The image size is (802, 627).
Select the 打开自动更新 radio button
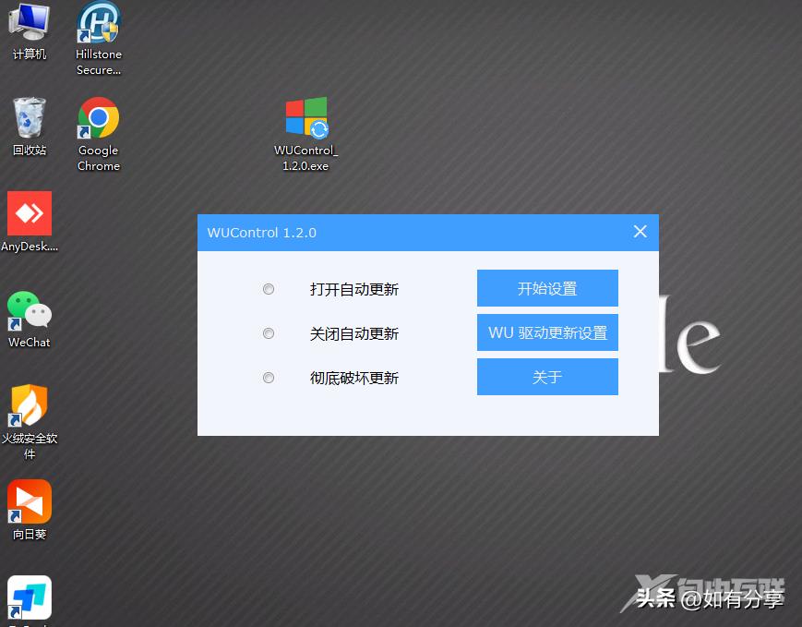coord(269,289)
